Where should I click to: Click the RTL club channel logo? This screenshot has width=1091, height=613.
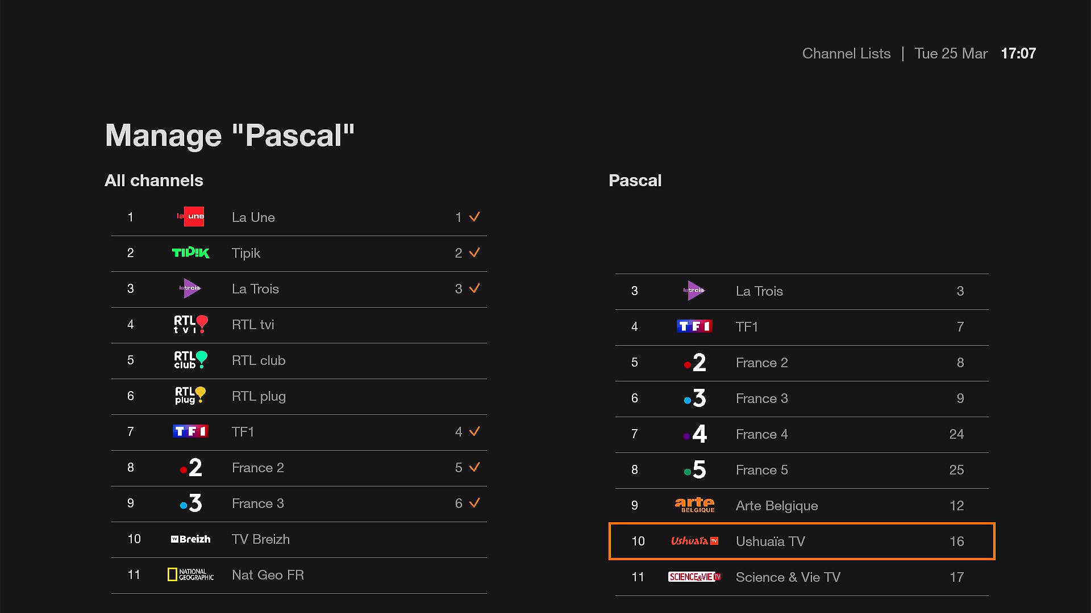coord(190,360)
